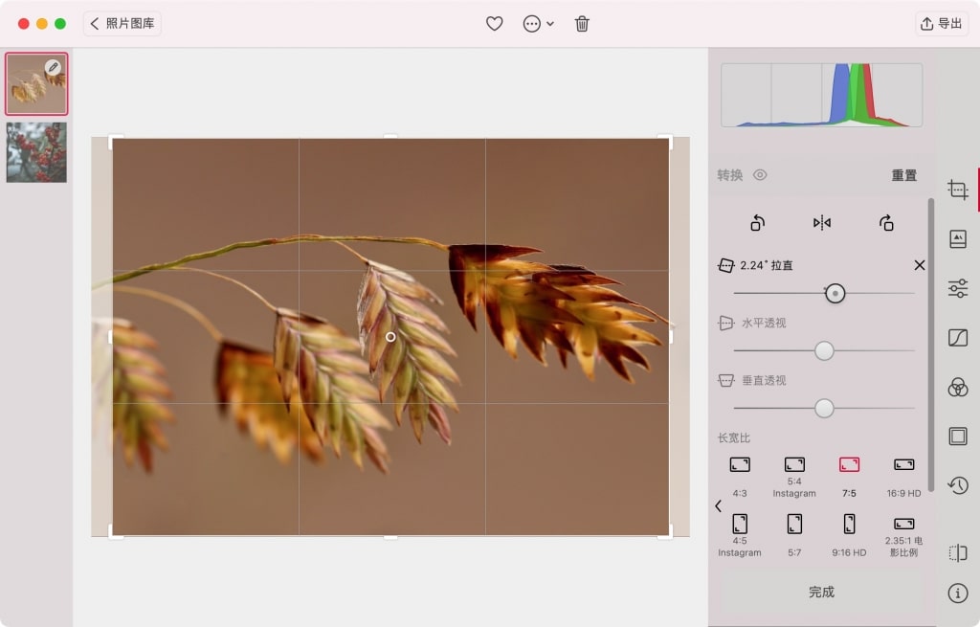The image size is (980, 627).
Task: Select the overlapping color circles tool
Action: [x=958, y=387]
